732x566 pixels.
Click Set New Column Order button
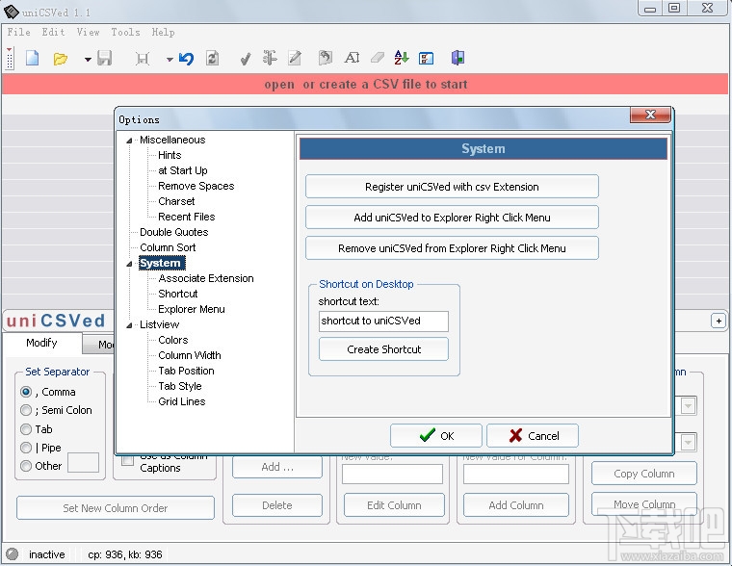tap(116, 508)
